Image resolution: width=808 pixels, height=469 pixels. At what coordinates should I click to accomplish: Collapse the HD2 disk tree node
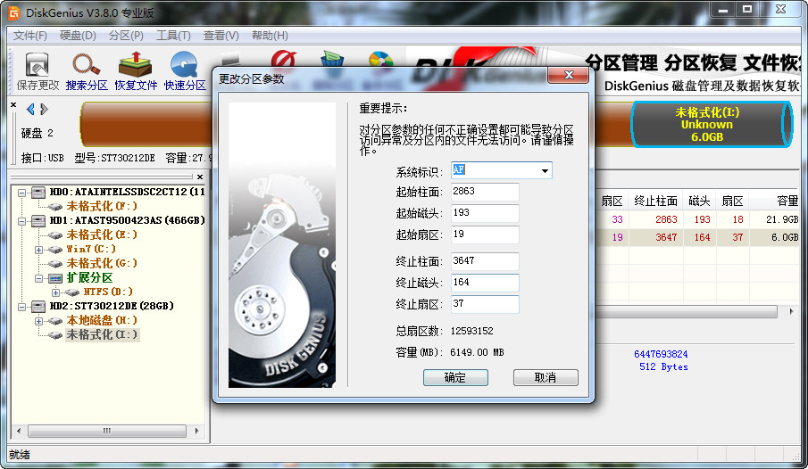(21, 307)
